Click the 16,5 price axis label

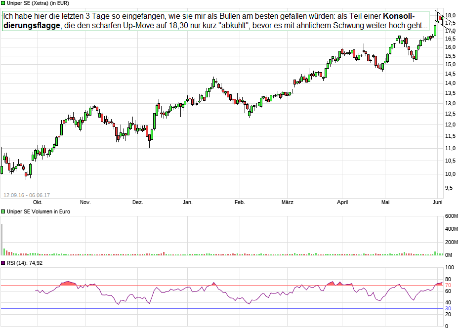(450, 39)
